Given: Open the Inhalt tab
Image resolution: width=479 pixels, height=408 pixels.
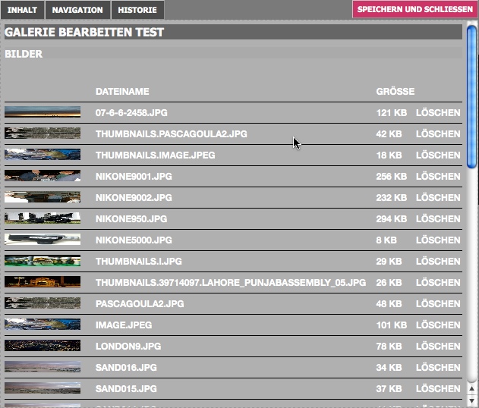Looking at the screenshot, I should [23, 10].
